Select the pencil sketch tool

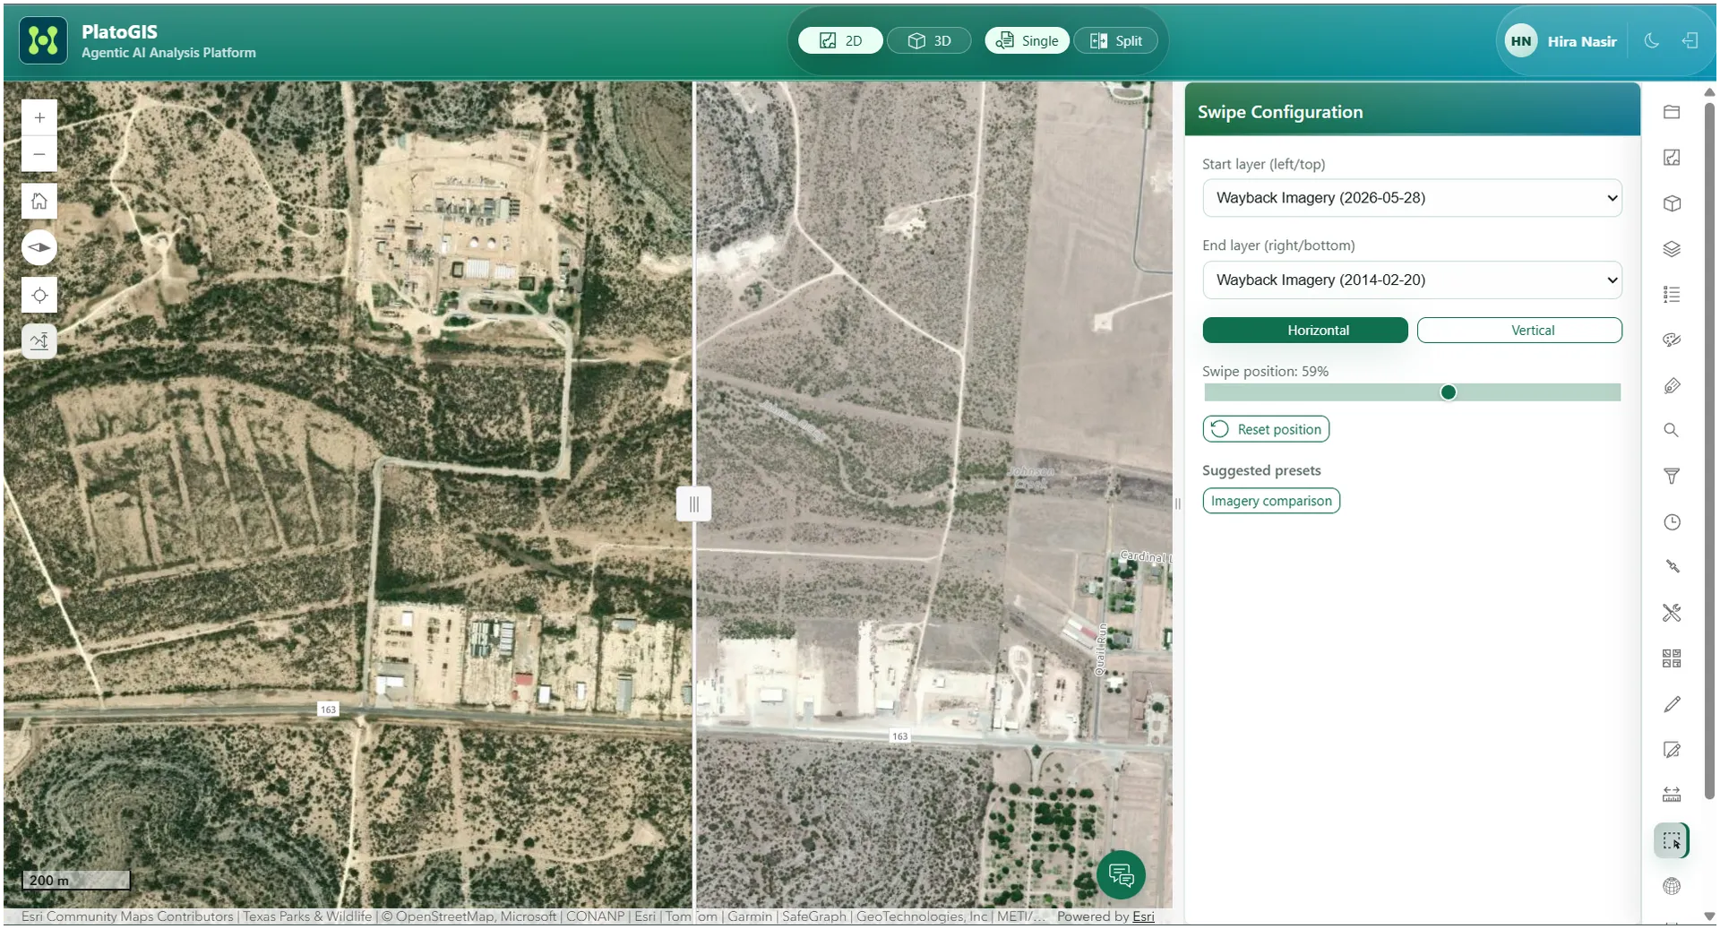click(1671, 704)
